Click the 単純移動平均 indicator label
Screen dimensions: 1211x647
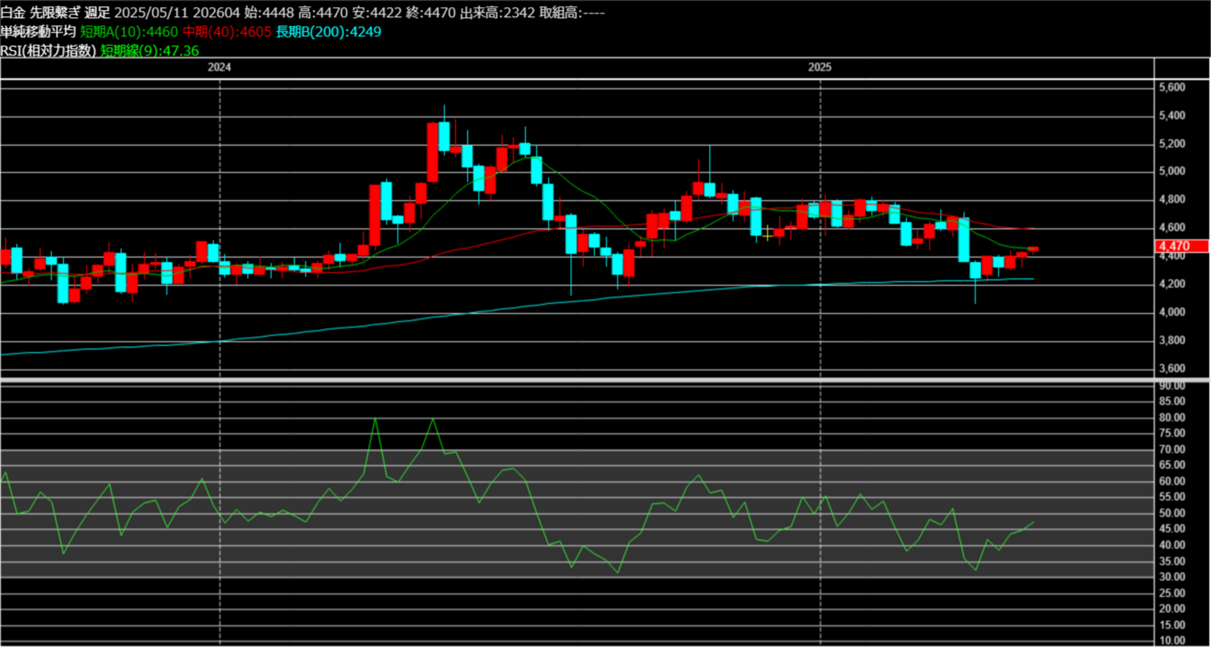point(38,32)
